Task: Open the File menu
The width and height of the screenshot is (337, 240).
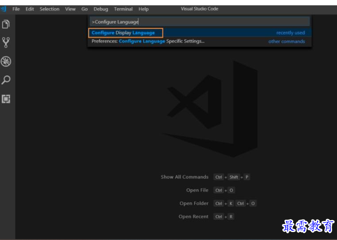Action: tap(16, 9)
